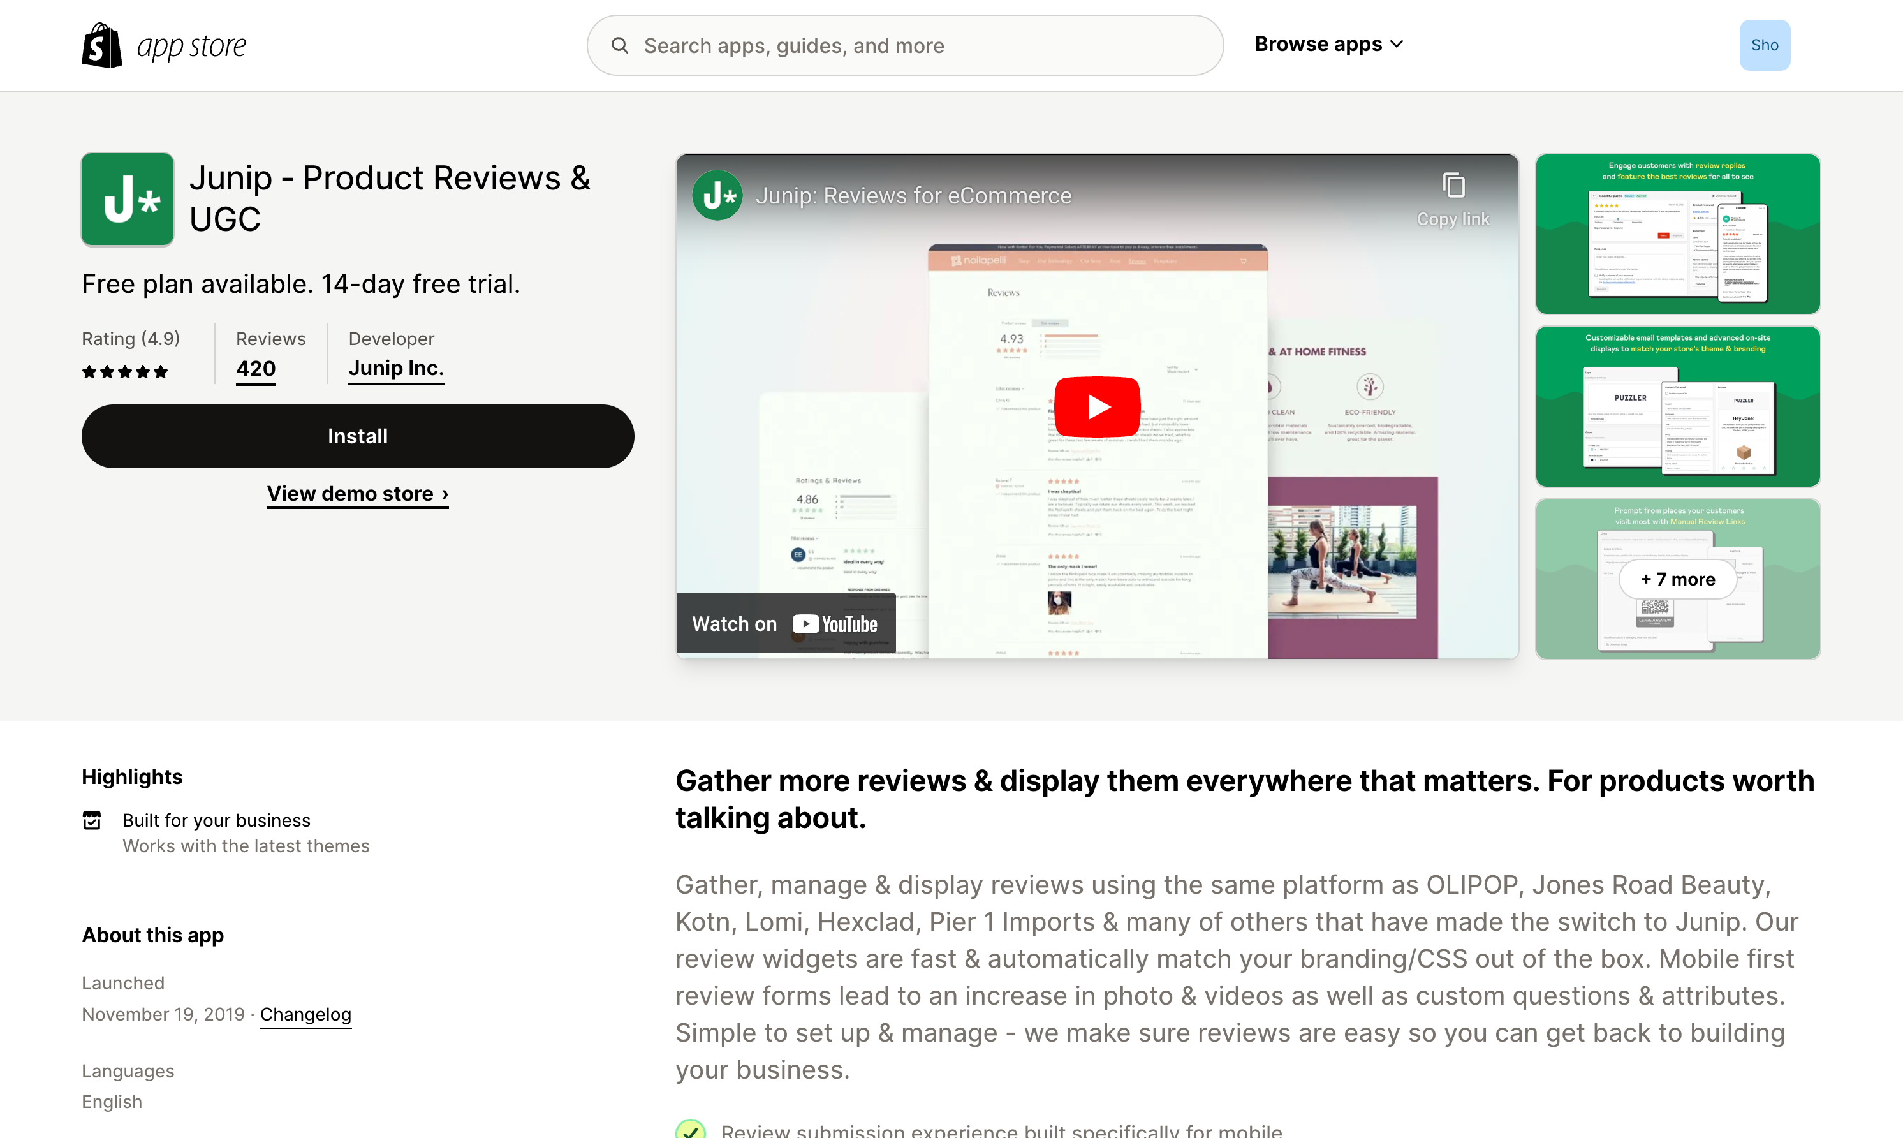Open the Sho account button
Image resolution: width=1903 pixels, height=1138 pixels.
point(1764,45)
